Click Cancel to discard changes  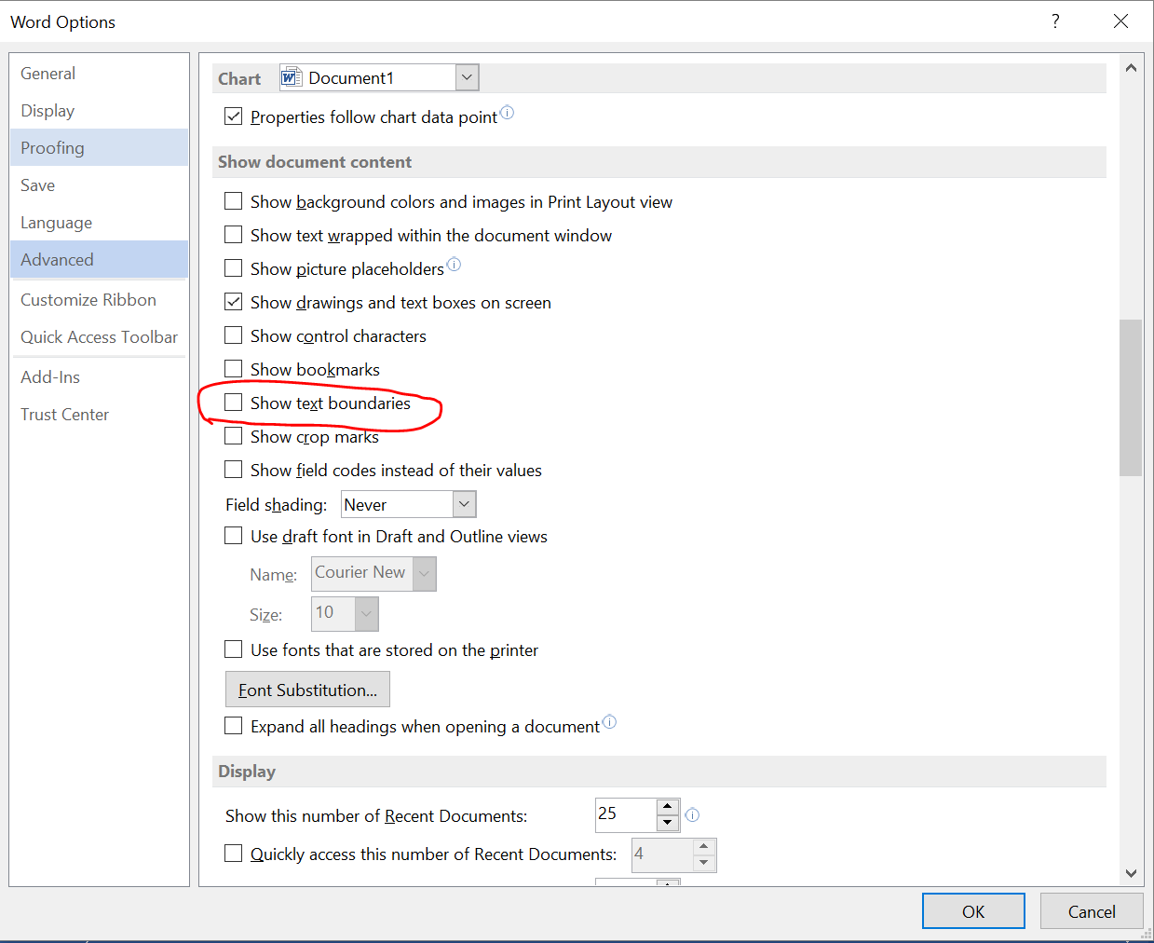coord(1092,911)
